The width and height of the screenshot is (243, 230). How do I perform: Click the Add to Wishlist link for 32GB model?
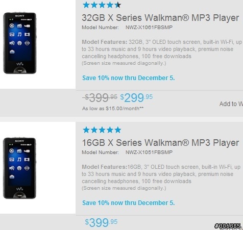[231, 104]
